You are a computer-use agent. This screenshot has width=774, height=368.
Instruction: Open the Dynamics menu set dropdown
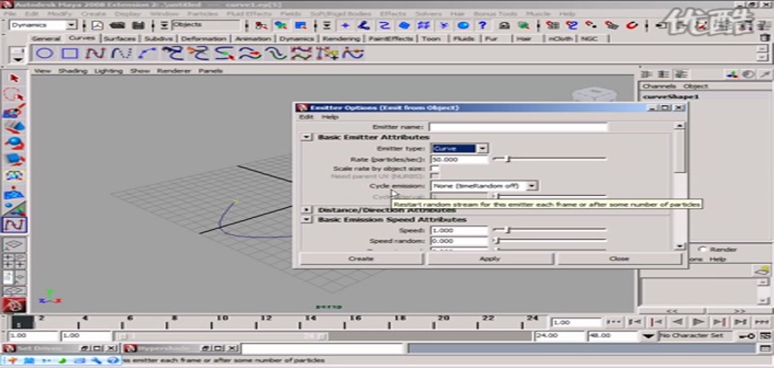click(x=71, y=25)
